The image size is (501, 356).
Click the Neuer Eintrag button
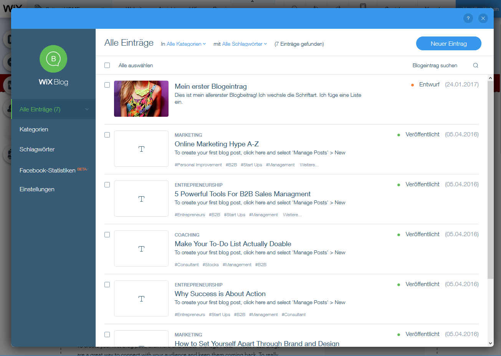(x=448, y=43)
